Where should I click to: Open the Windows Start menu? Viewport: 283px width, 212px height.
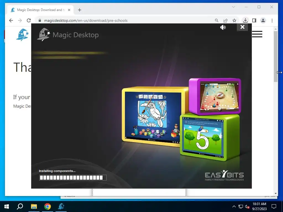tap(7, 206)
